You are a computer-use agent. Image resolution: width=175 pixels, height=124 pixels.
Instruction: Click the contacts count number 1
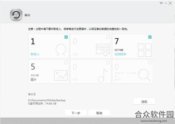[33, 41]
